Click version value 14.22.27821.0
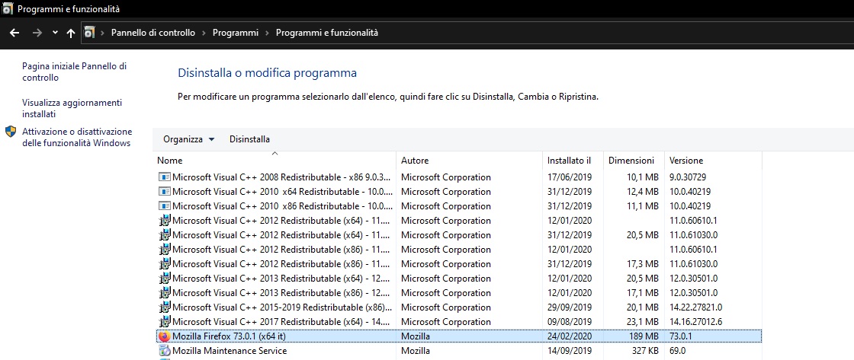The height and width of the screenshot is (360, 854). [x=696, y=307]
